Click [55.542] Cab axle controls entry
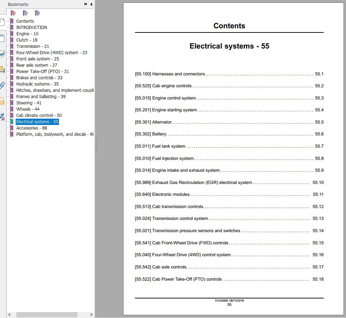The image size is (346, 318). click(x=229, y=267)
